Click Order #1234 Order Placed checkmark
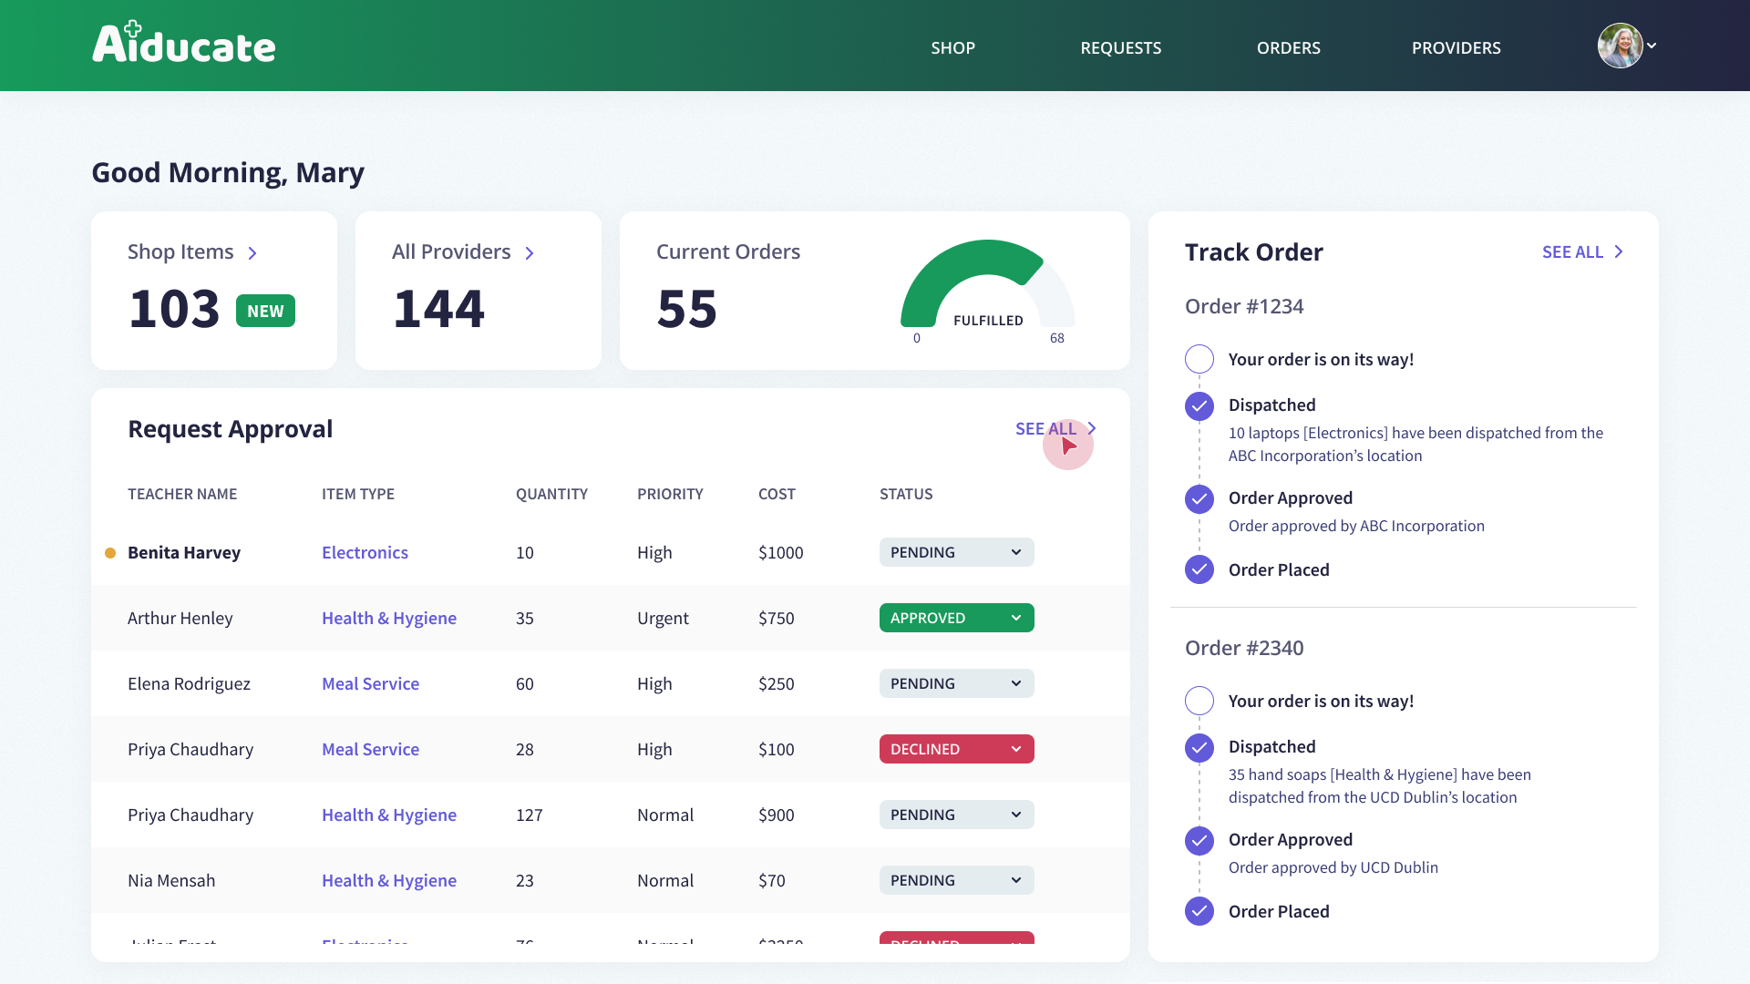1750x984 pixels. 1199,569
